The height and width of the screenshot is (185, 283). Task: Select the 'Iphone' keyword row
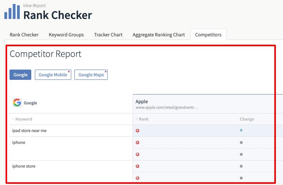tap(19, 142)
